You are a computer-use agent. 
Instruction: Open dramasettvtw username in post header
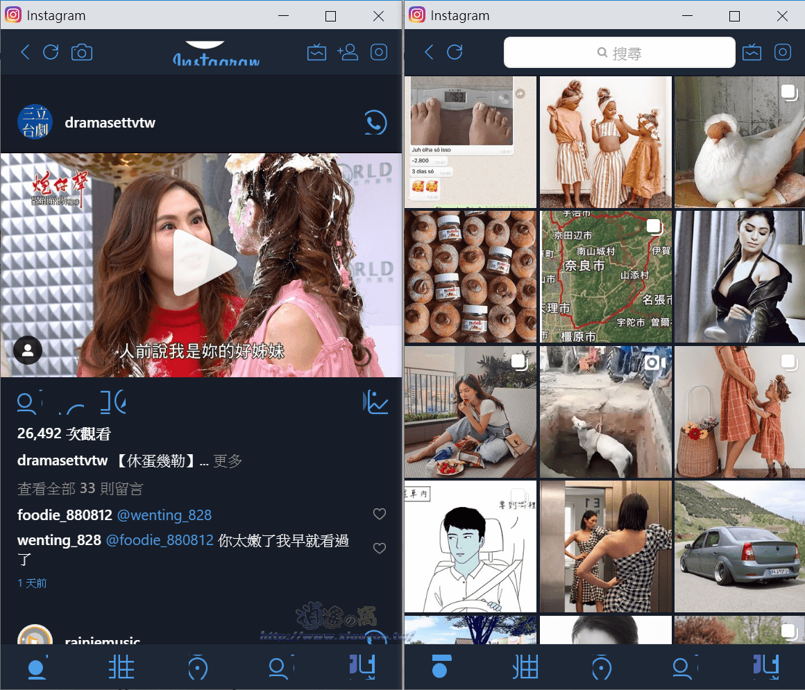tap(110, 123)
